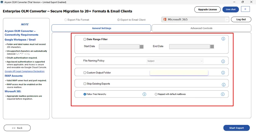Check the Custom Output Folder option
The width and height of the screenshot is (256, 135).
coord(85,73)
